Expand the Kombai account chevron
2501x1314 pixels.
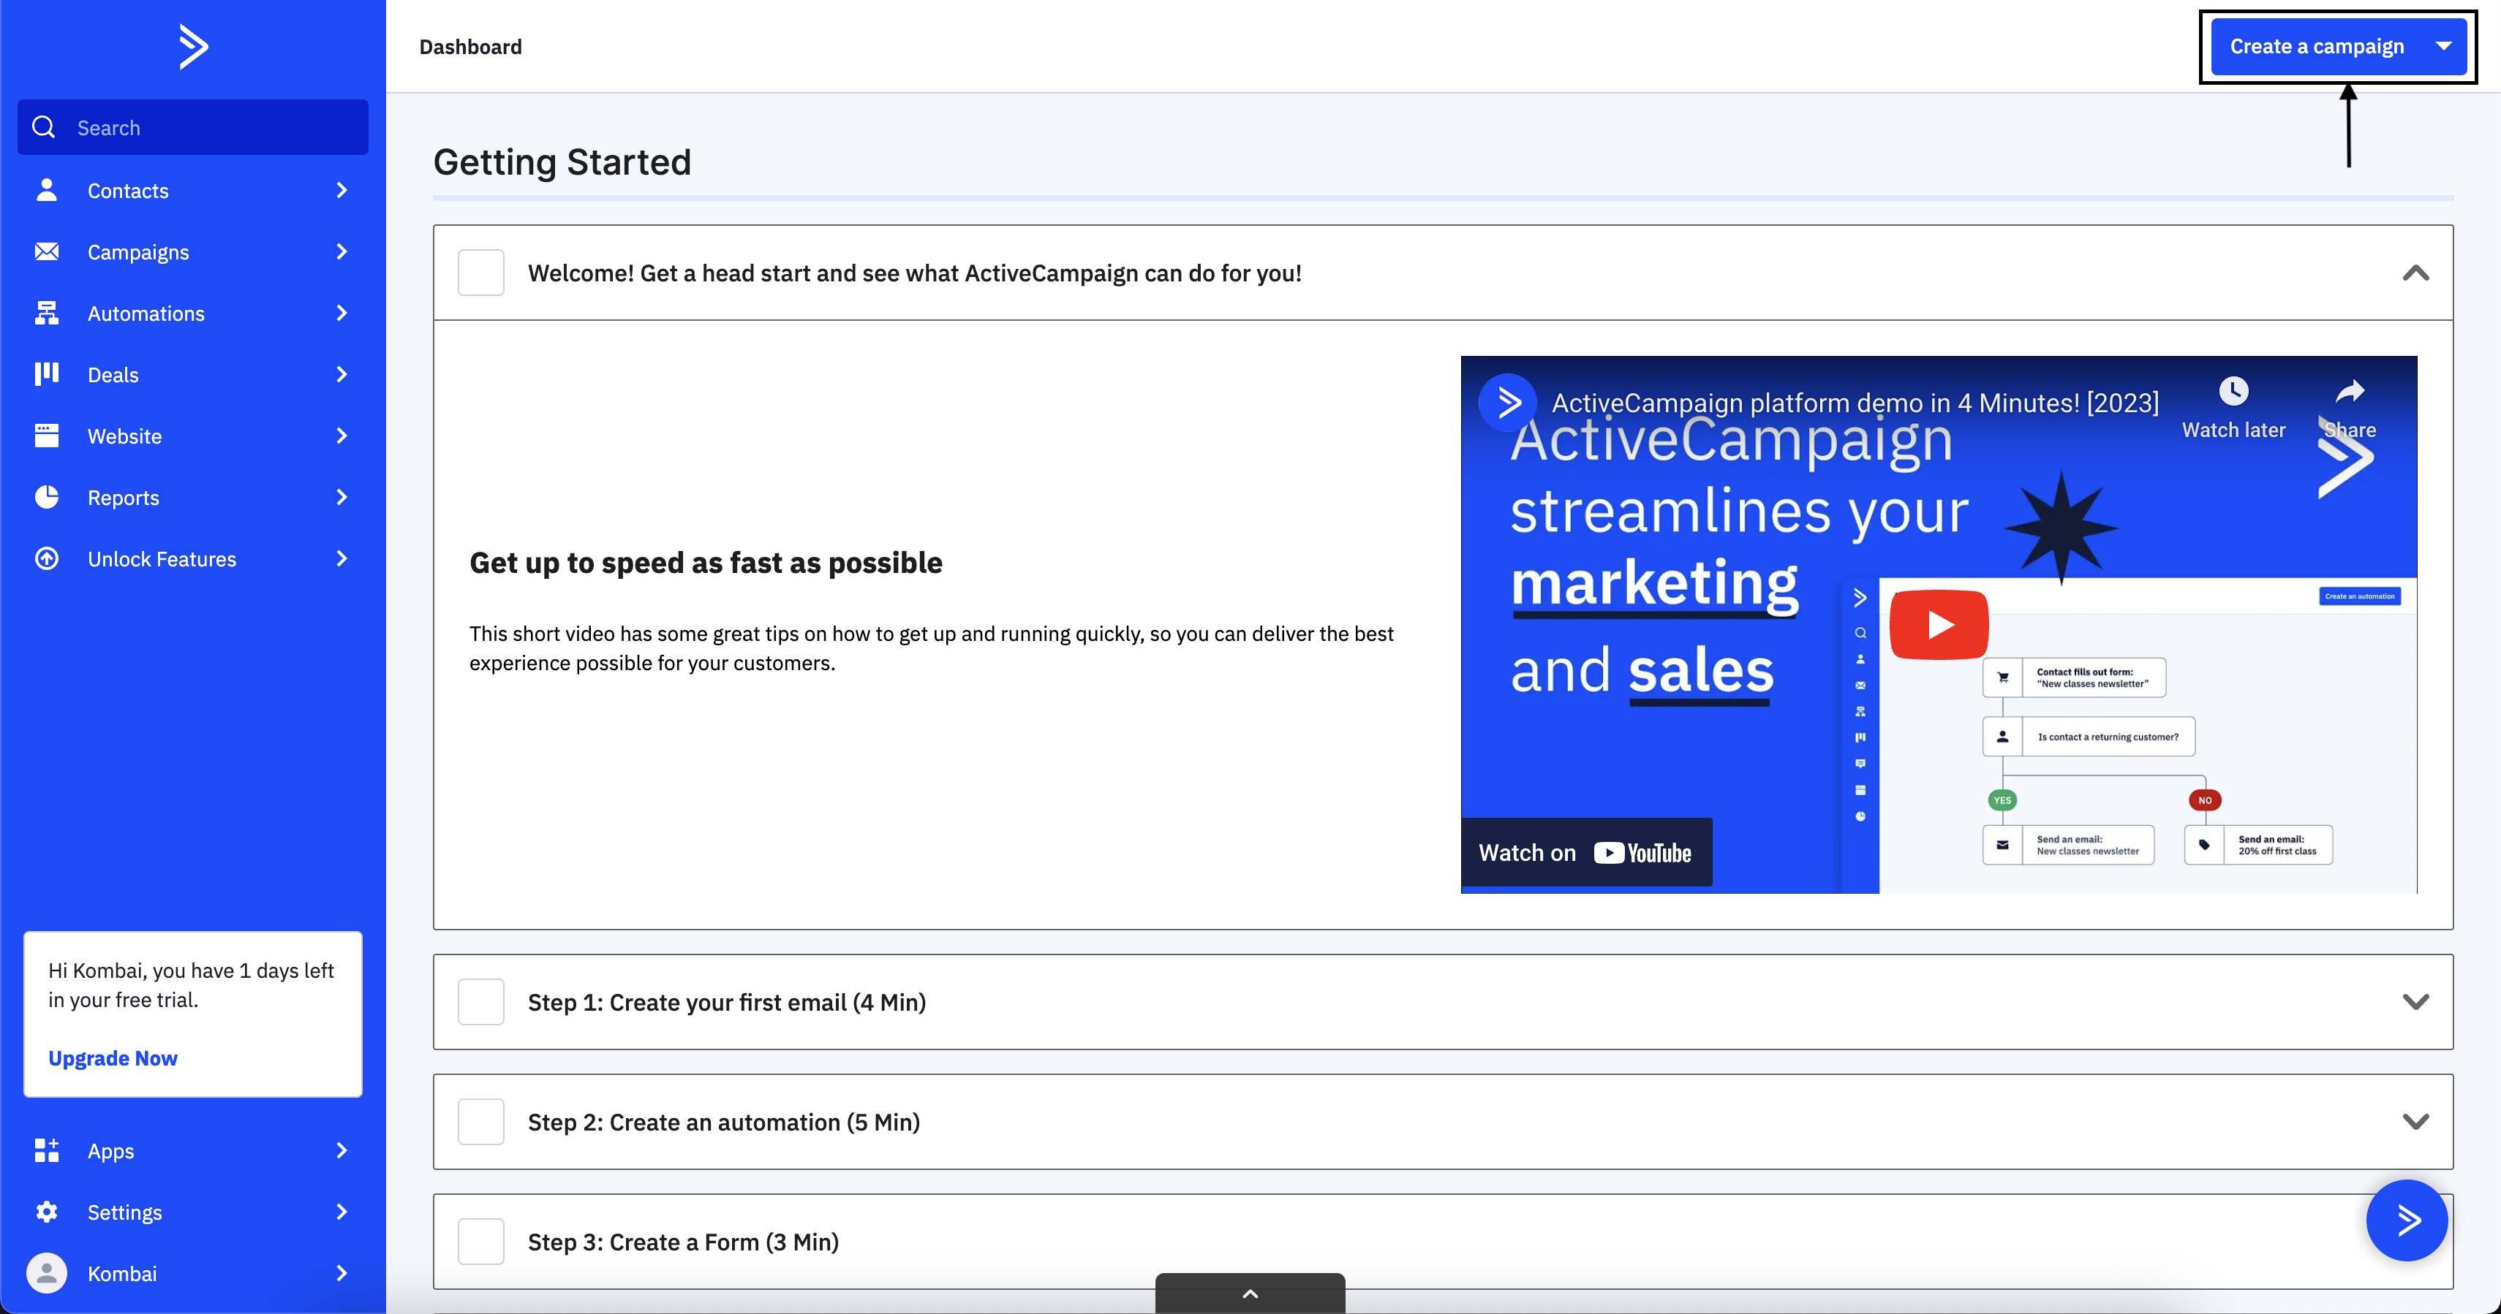coord(342,1273)
